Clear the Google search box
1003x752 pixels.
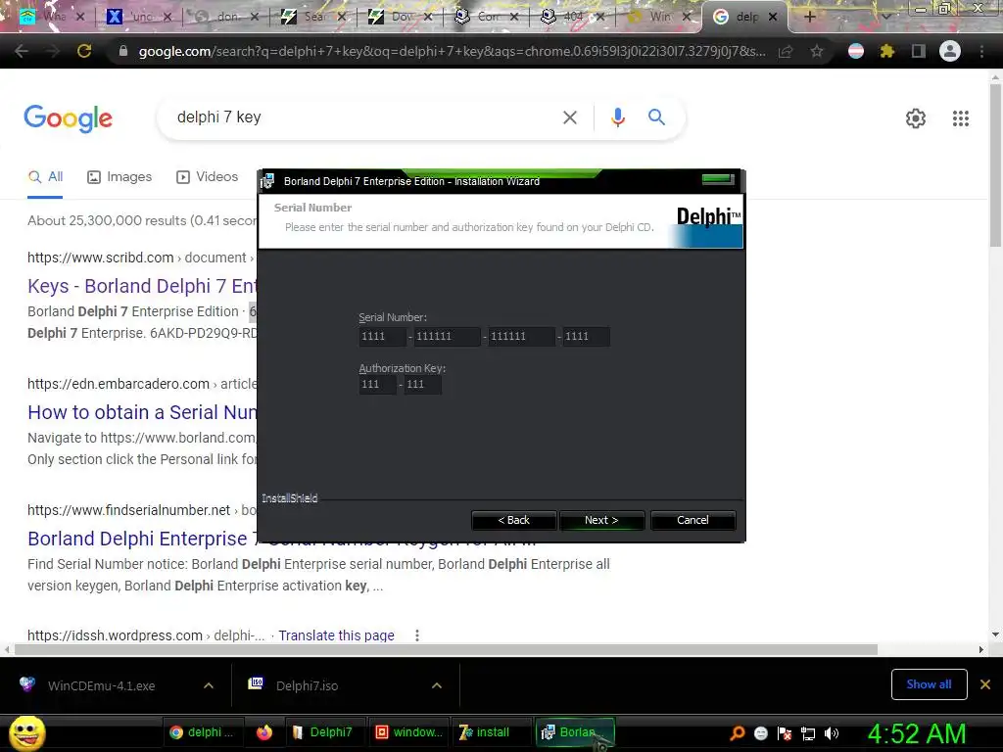(569, 117)
